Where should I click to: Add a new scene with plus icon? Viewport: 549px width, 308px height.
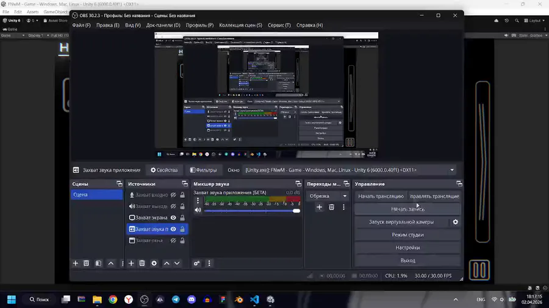[x=76, y=263]
